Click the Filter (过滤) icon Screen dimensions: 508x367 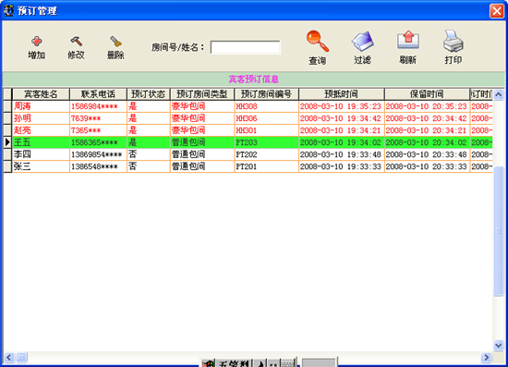click(x=363, y=42)
